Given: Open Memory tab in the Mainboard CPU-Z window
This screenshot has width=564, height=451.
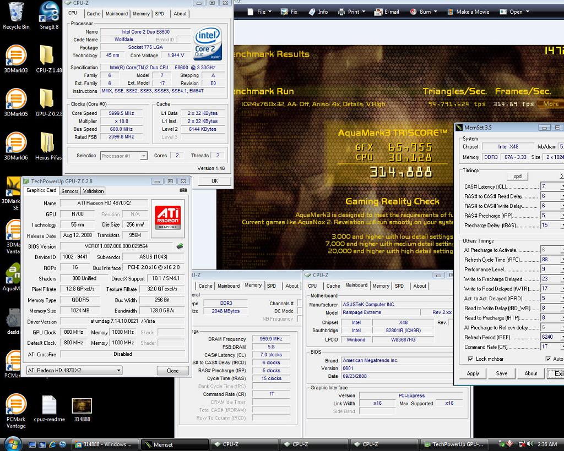Looking at the screenshot, I should pyautogui.click(x=381, y=286).
